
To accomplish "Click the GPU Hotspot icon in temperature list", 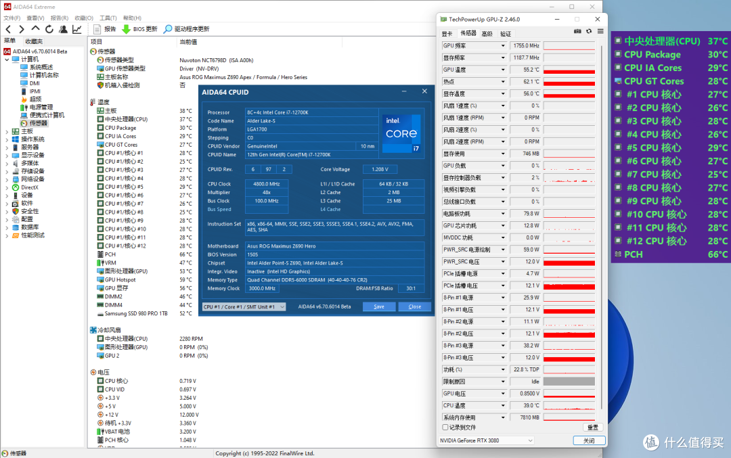I will pos(100,279).
